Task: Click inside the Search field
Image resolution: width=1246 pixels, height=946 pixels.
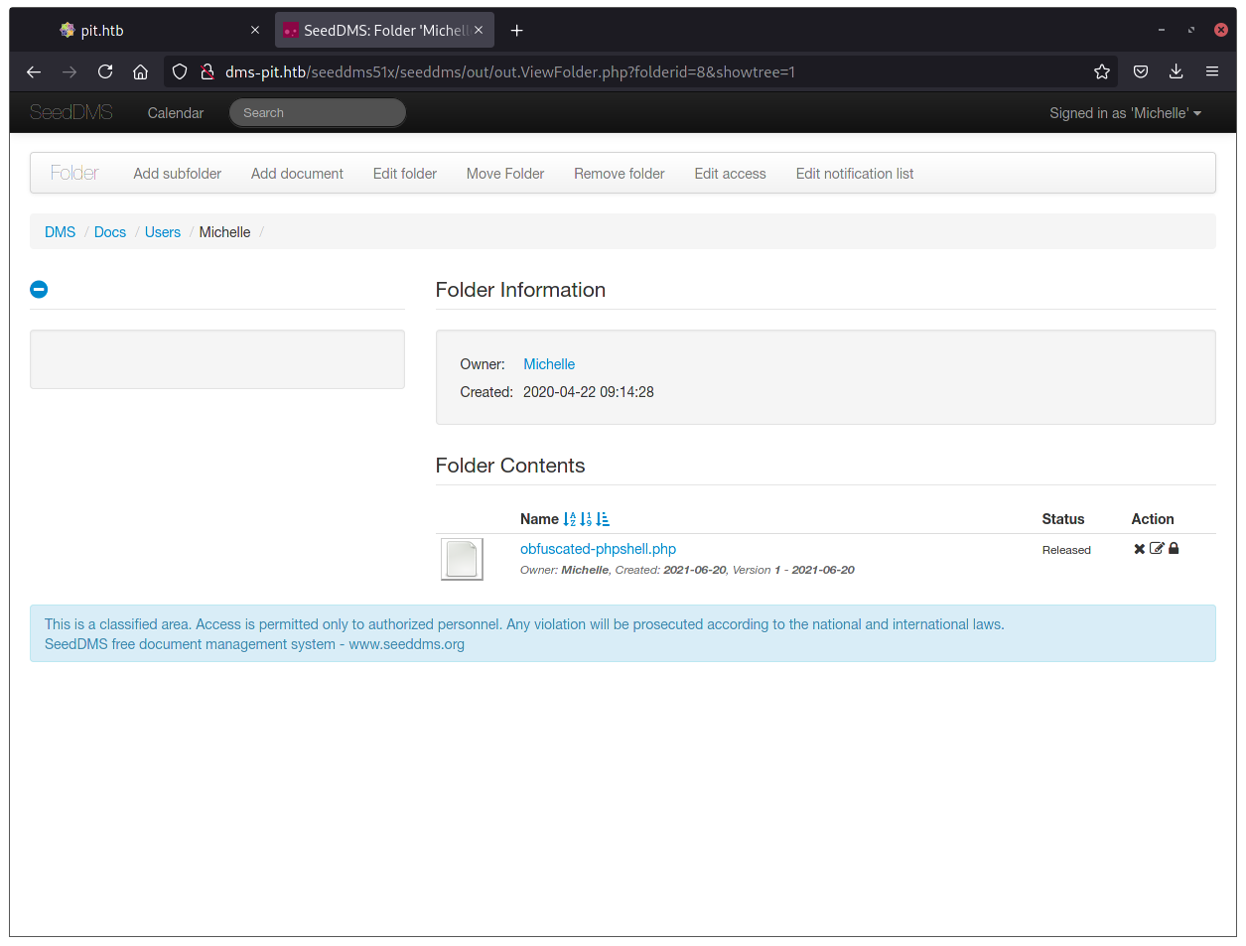Action: 317,112
